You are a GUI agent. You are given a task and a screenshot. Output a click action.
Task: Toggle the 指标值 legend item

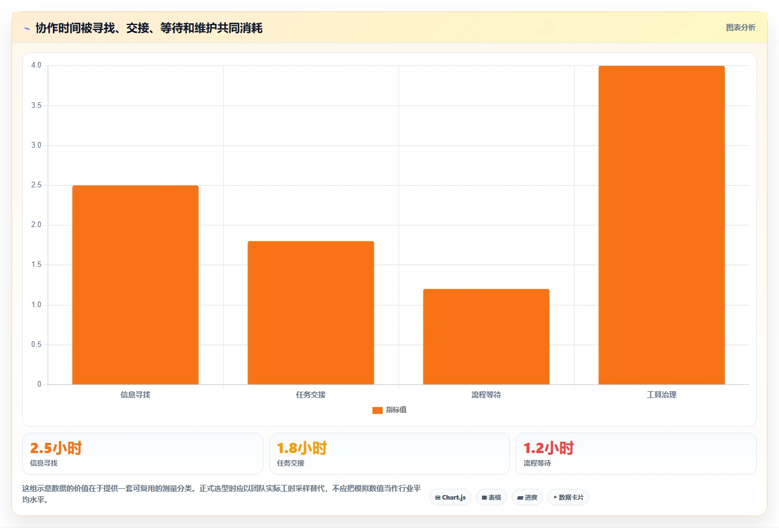tap(389, 410)
